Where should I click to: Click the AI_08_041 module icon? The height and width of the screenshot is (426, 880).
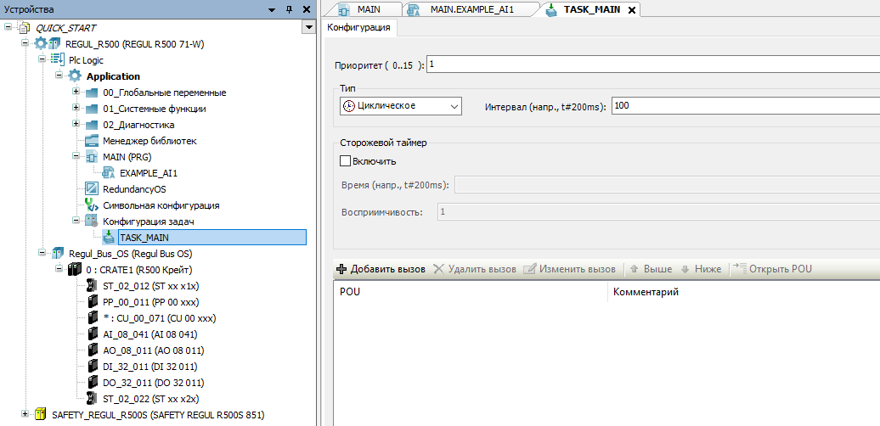(92, 334)
